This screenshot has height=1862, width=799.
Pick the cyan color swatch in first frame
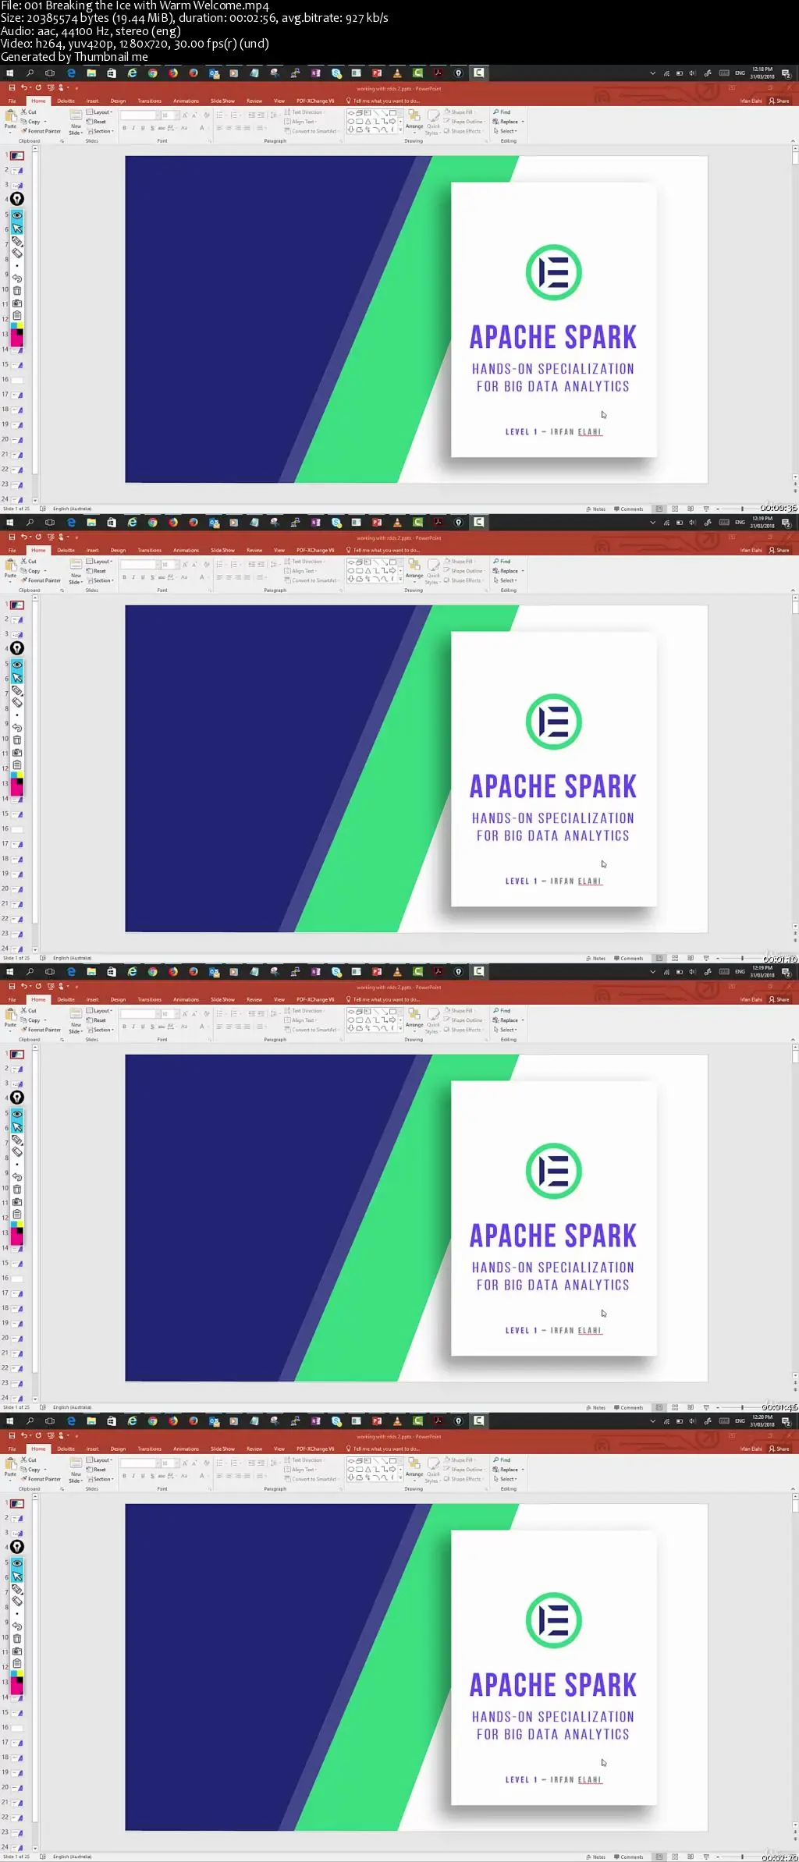tap(13, 326)
